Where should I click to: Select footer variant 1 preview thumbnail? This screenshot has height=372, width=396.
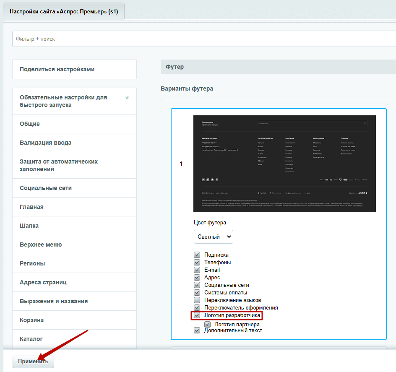pos(284,164)
